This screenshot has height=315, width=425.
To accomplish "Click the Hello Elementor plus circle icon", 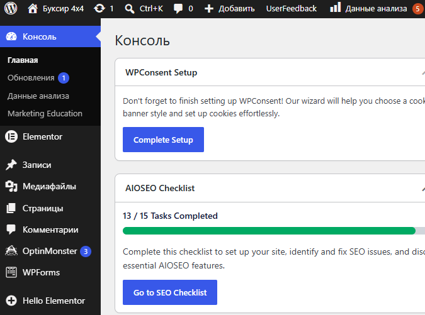I will click(x=11, y=301).
